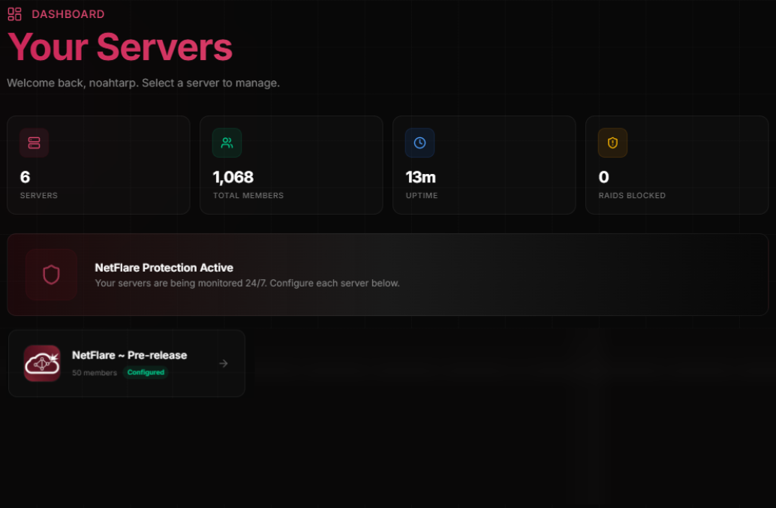Click the Configured status badge
Viewport: 776px width, 508px height.
point(146,372)
